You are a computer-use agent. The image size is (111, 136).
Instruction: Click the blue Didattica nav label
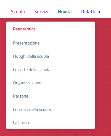pos(91,12)
